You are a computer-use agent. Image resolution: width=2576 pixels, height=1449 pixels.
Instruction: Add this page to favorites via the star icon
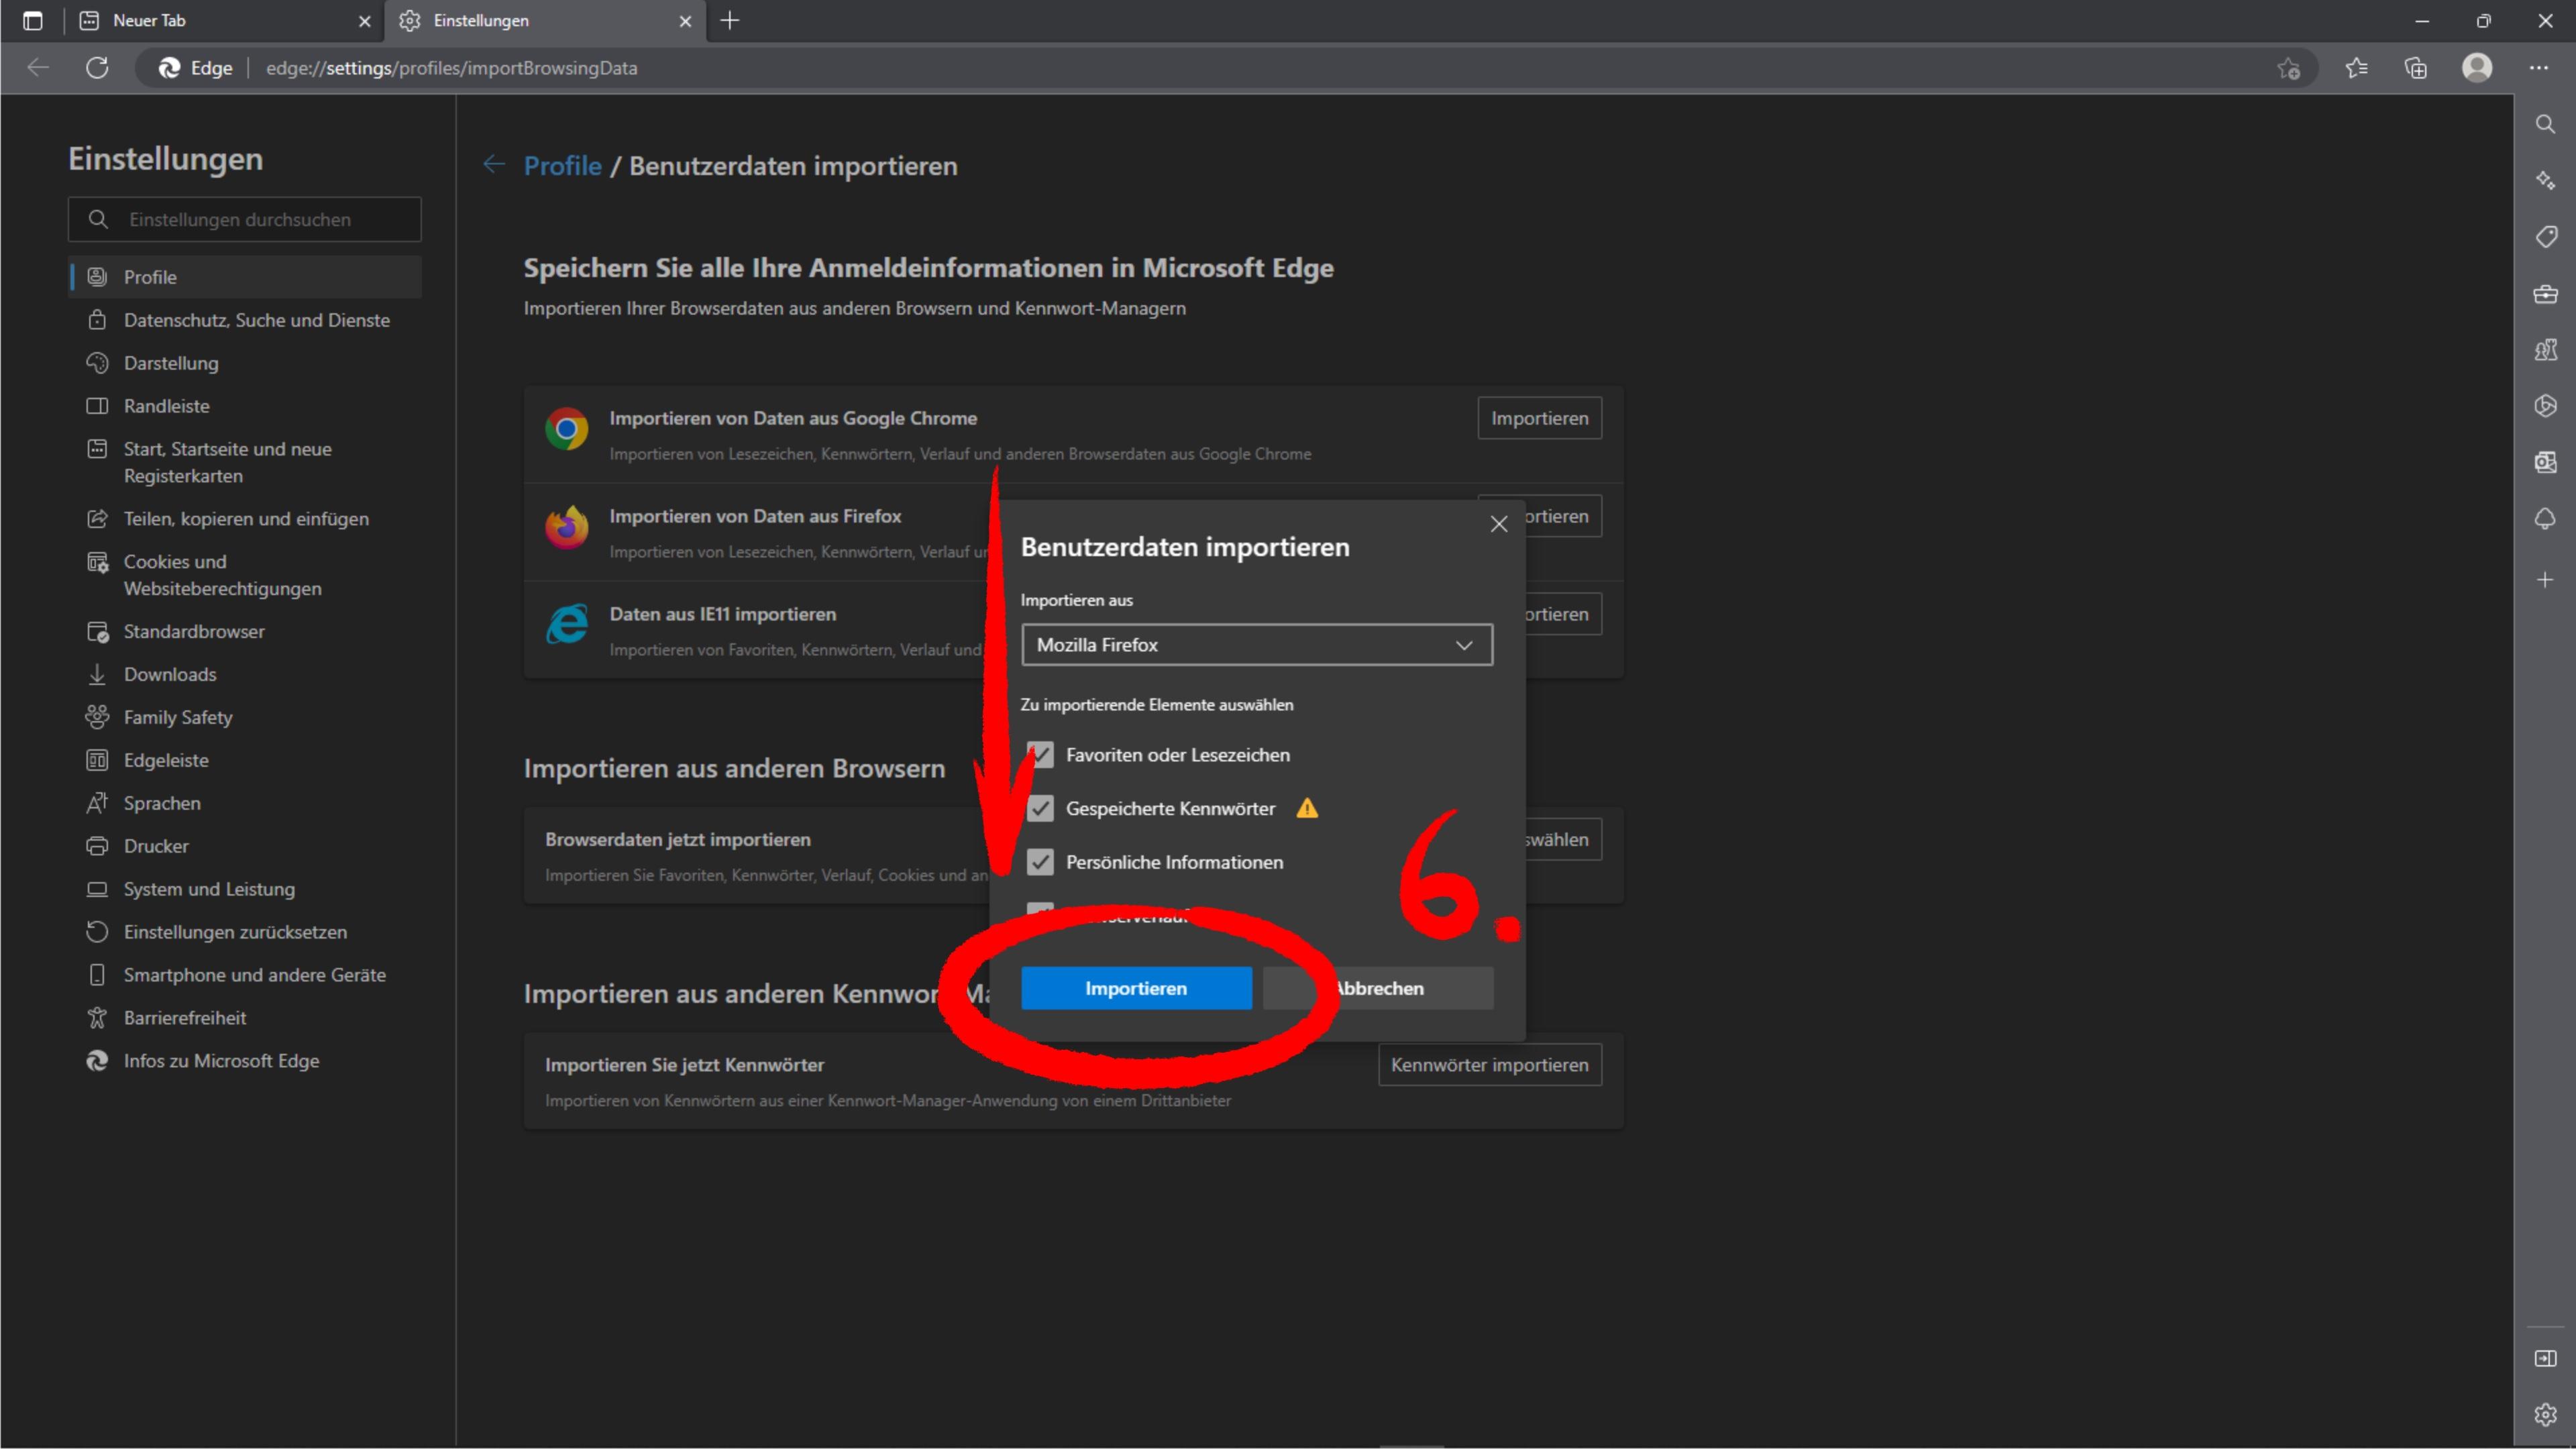point(2289,68)
